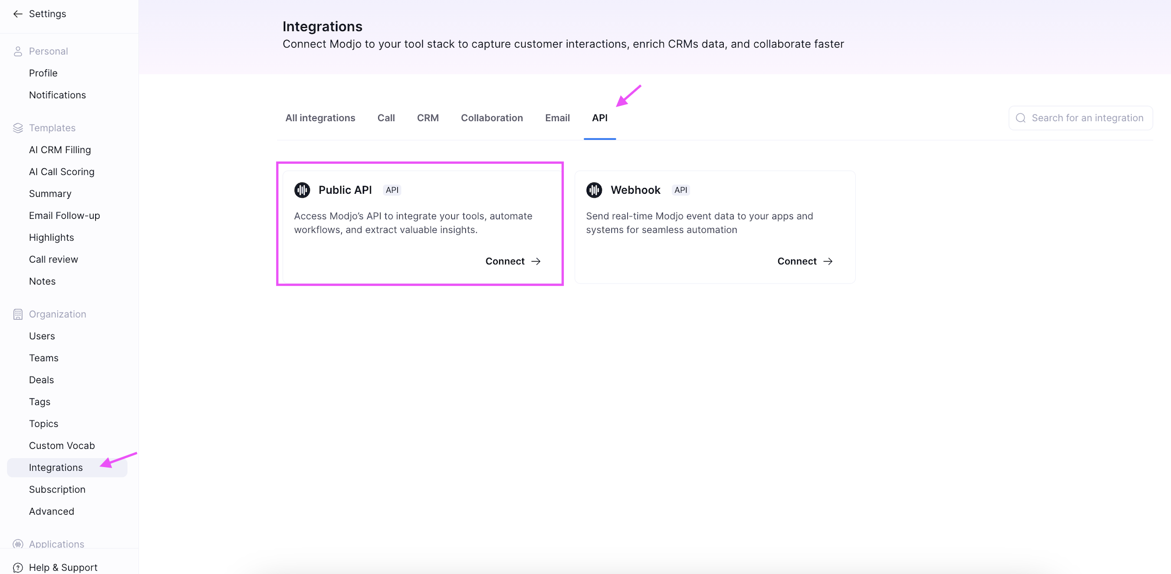This screenshot has width=1171, height=574.
Task: Select Notes in the sidebar
Action: (x=42, y=282)
